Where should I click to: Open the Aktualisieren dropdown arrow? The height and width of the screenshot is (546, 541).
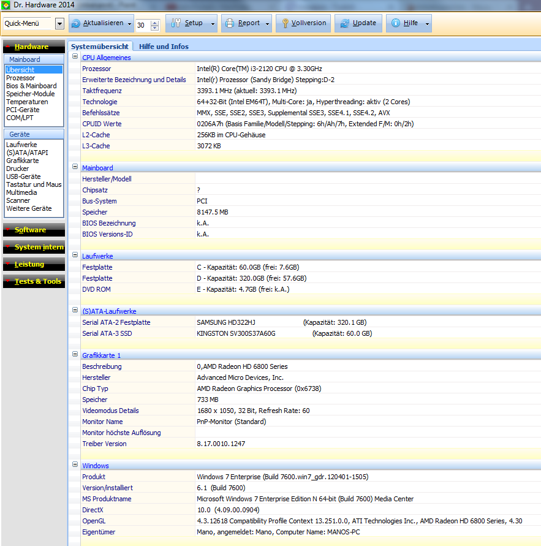pos(129,24)
